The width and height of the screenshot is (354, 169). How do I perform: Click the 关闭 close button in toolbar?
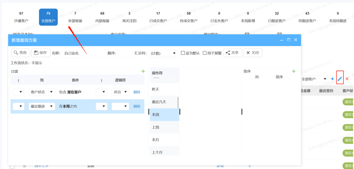(253, 53)
